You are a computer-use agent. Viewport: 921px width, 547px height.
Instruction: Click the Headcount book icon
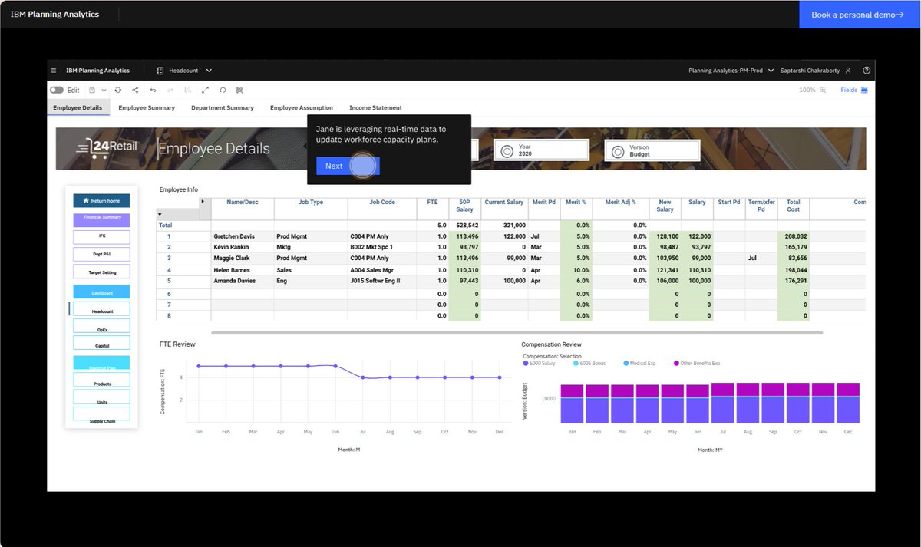pyautogui.click(x=160, y=71)
